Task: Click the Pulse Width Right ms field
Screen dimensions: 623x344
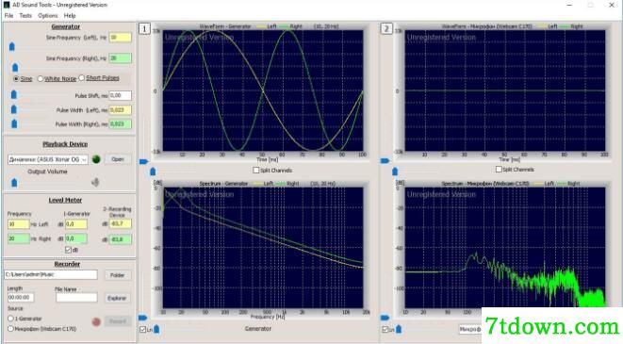Action: 120,124
